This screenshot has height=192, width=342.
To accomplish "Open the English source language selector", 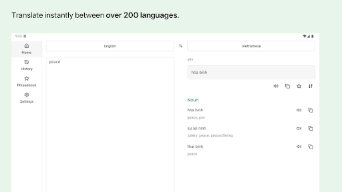I will tap(110, 46).
